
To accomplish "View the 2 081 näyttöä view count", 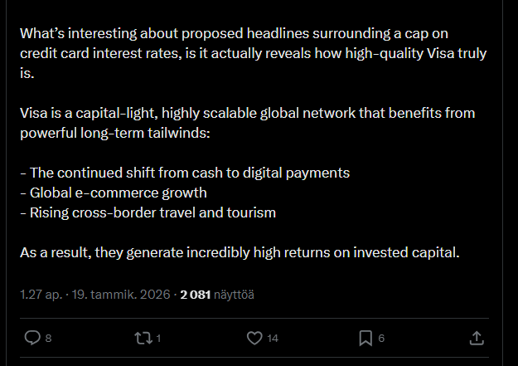I will coord(217,295).
